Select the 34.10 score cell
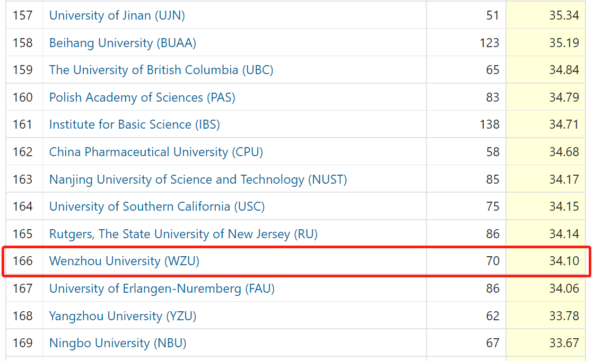This screenshot has width=594, height=361. (x=564, y=261)
